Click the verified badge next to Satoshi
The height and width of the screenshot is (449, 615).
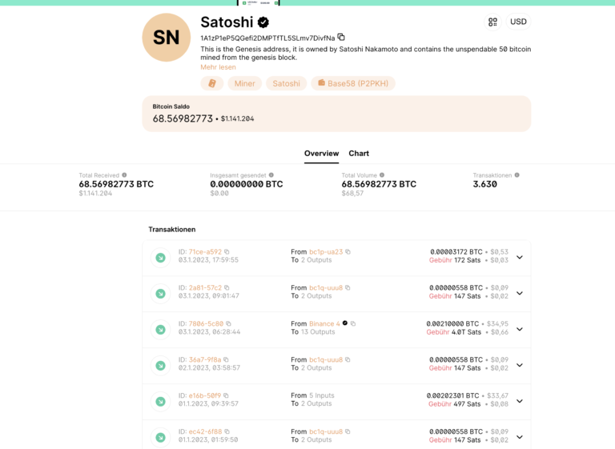pos(263,22)
